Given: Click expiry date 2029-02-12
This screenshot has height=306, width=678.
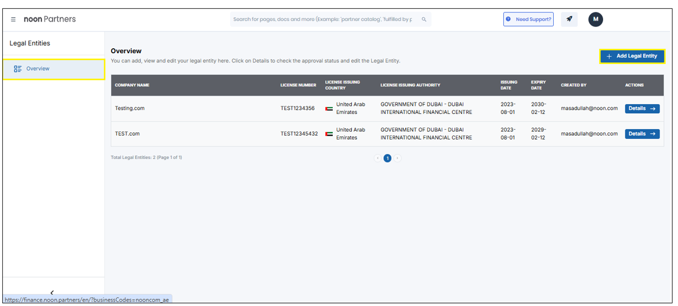Looking at the screenshot, I should (x=538, y=134).
